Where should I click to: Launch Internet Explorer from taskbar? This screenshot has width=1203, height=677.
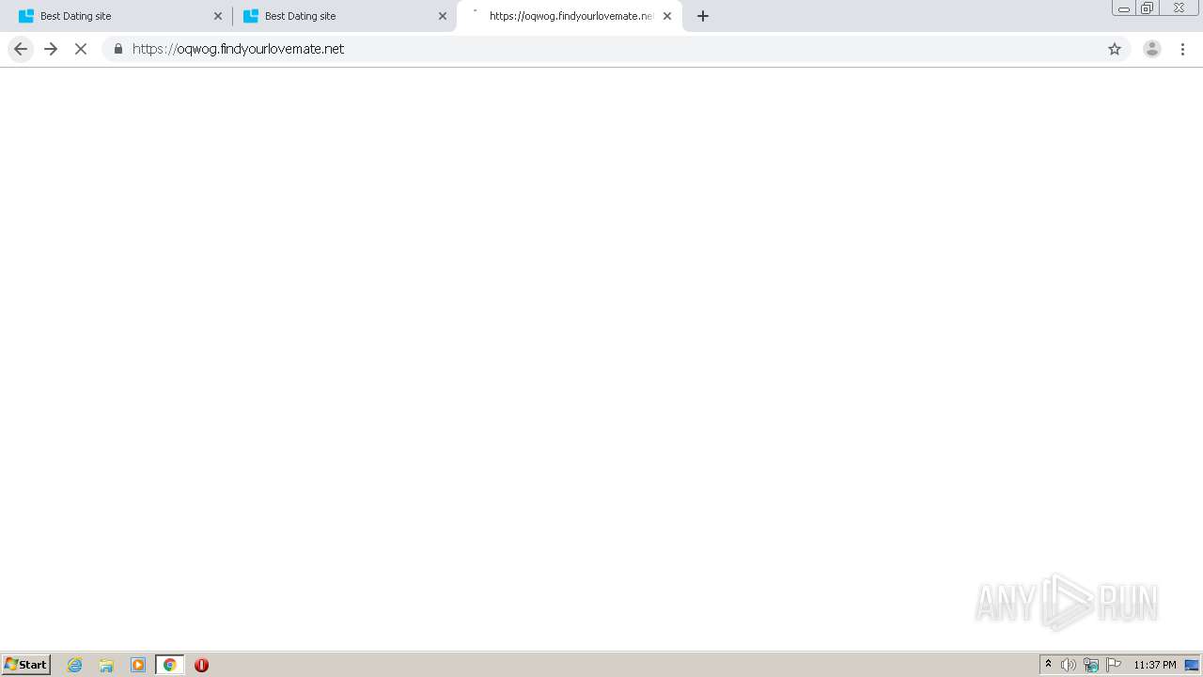click(75, 665)
